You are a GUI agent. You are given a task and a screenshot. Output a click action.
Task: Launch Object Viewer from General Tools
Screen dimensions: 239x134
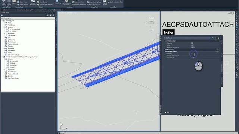click(22, 2)
